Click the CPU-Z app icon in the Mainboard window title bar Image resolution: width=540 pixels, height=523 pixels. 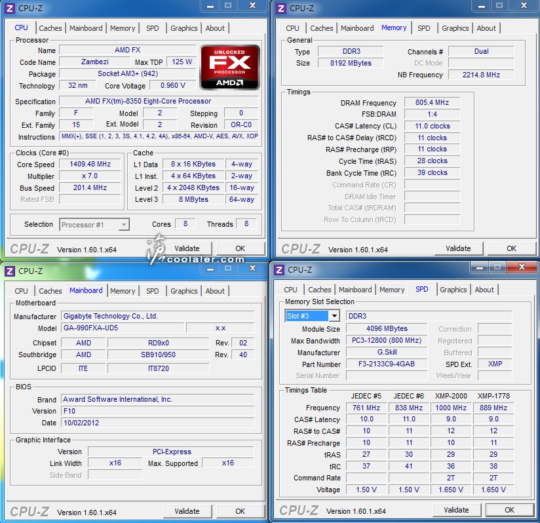point(10,271)
